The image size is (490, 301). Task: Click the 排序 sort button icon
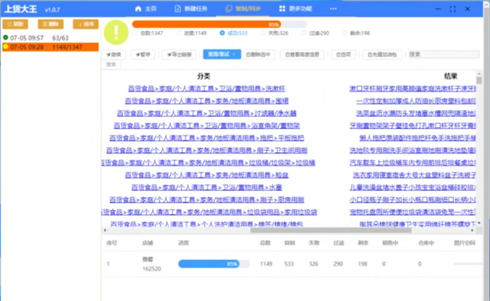tap(80, 24)
